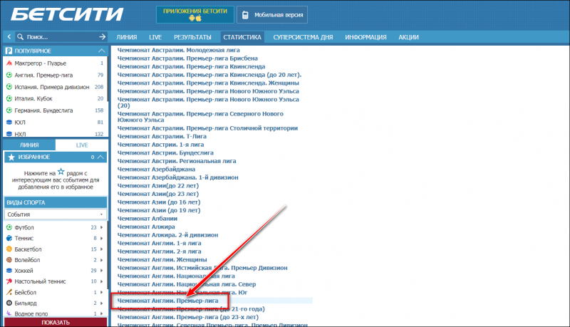Click football icon beside Германия. Бундеслига
570x327 pixels.
coord(9,110)
